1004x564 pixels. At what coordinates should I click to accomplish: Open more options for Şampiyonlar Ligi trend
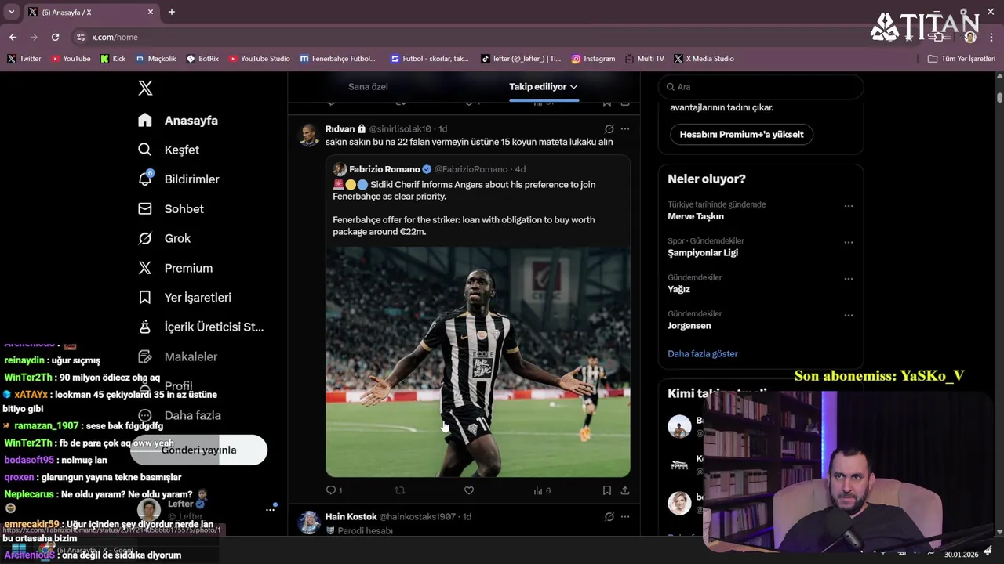[x=848, y=243]
